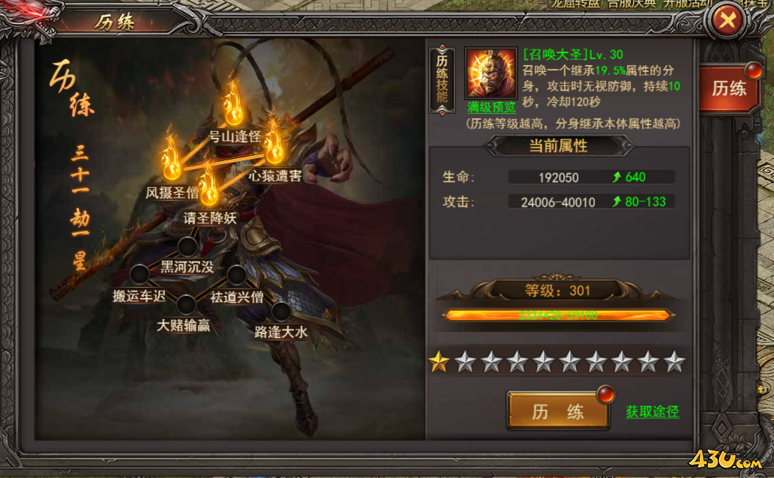Click the locked 黑河沉没 node

(187, 246)
